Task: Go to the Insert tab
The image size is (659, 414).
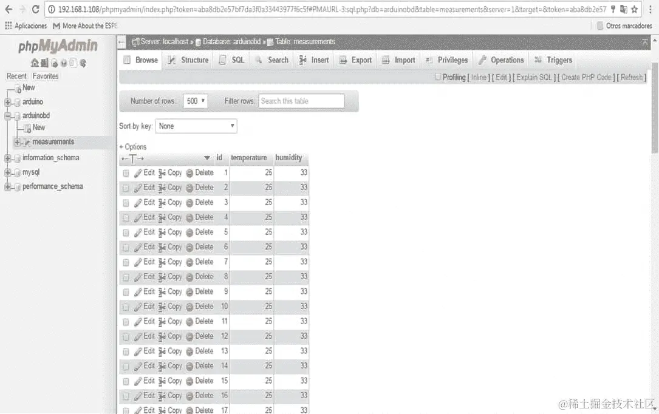Action: (314, 60)
